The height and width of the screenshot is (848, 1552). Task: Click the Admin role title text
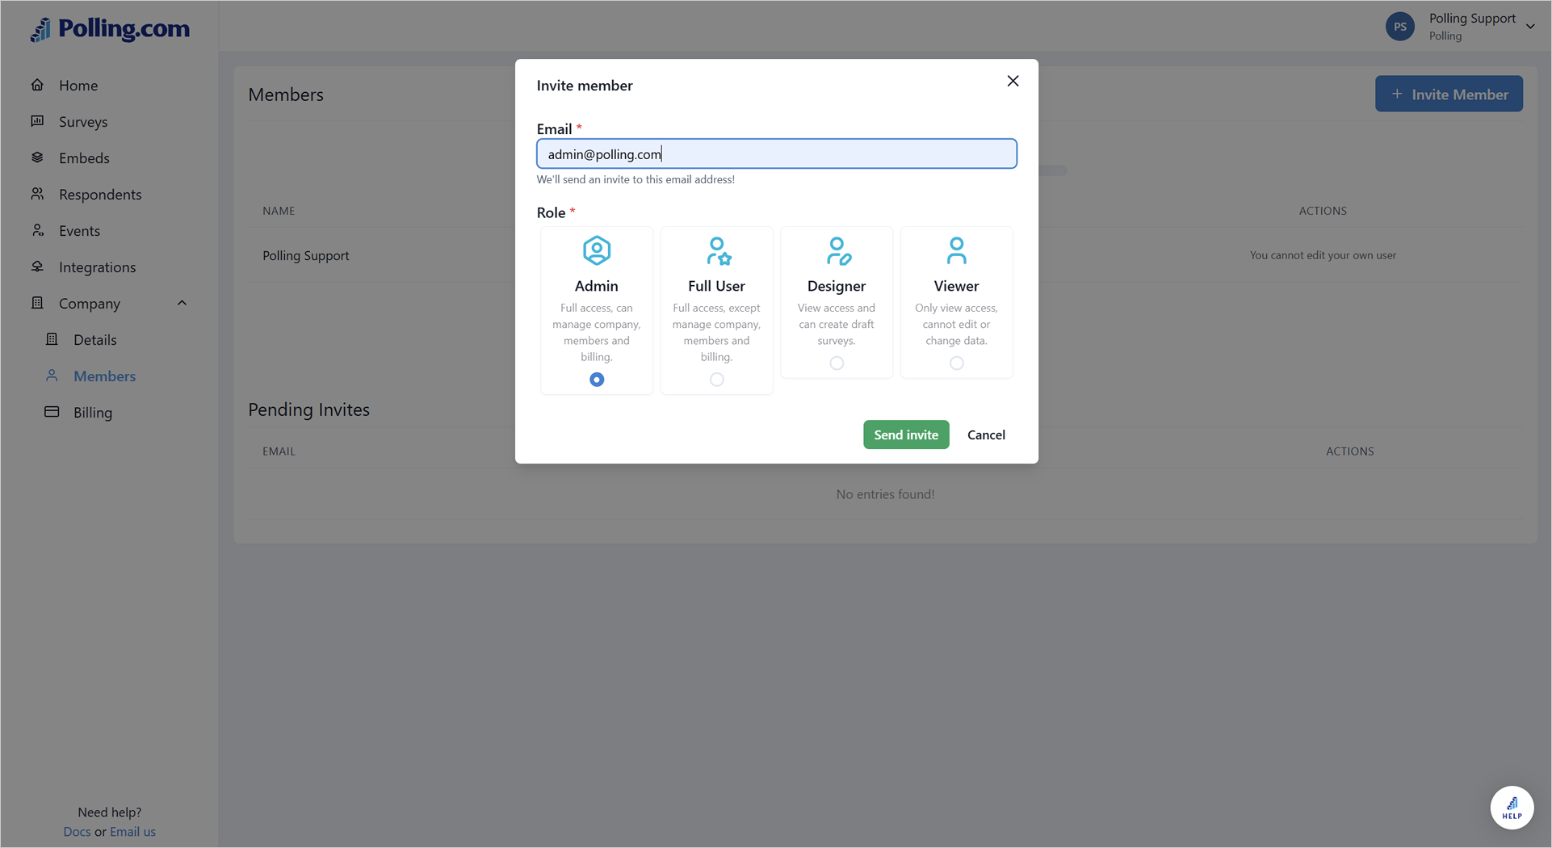[x=597, y=286]
